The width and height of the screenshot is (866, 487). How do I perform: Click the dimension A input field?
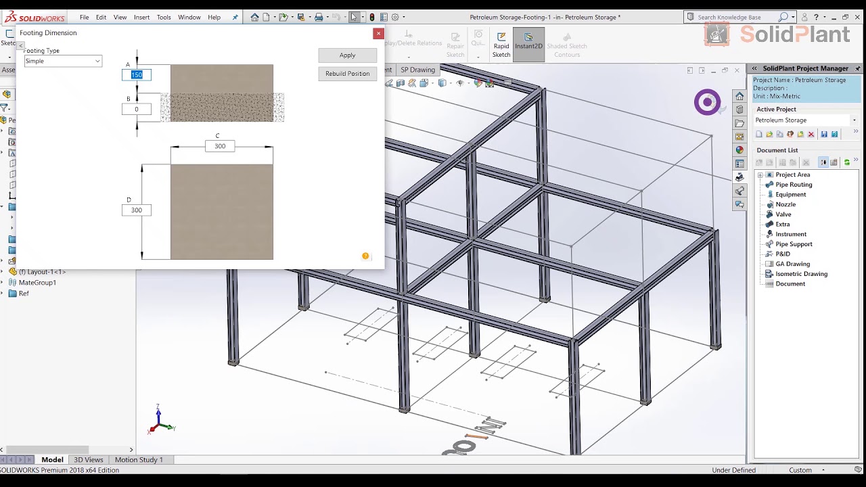pos(137,75)
